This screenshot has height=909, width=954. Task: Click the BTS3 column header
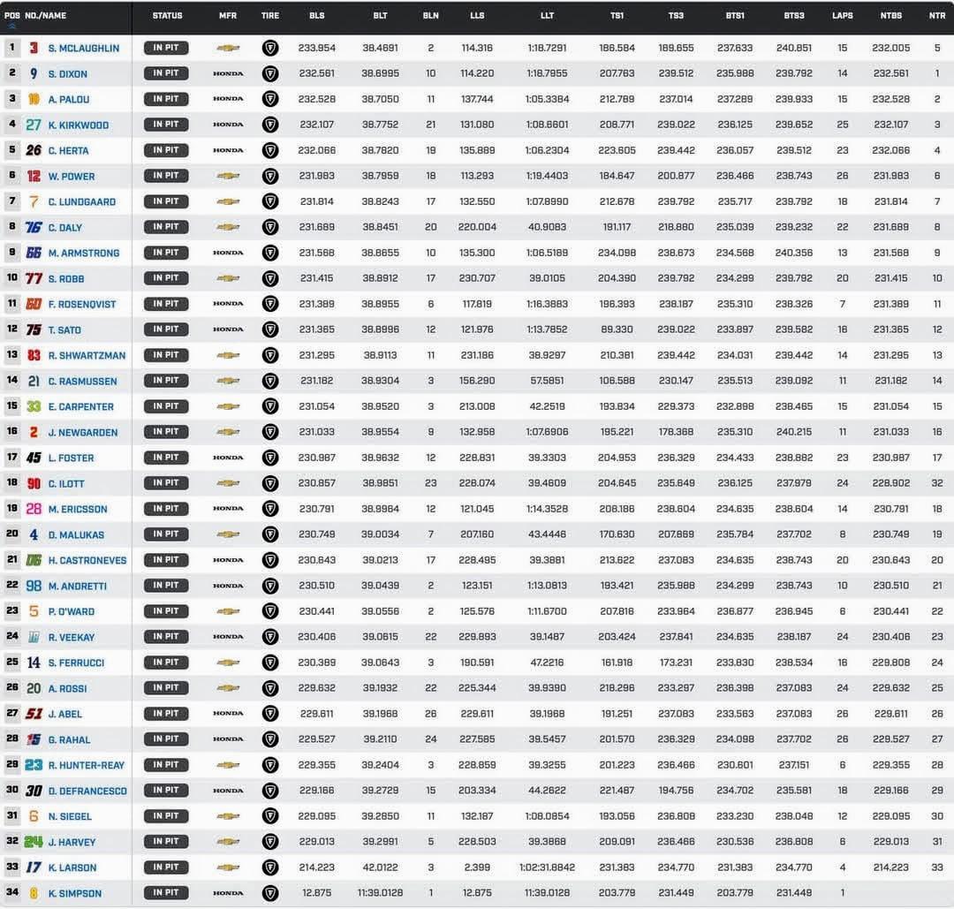pyautogui.click(x=794, y=16)
